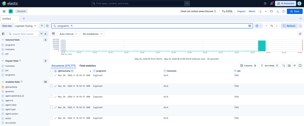Open the Logstash Syslog data view dropdown
The image size is (304, 126).
pyautogui.click(x=26, y=26)
